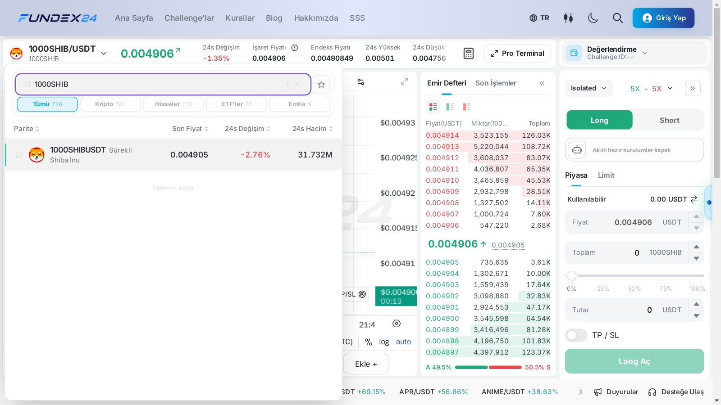
Task: Open the trading settings sliders icon in header
Action: (568, 18)
